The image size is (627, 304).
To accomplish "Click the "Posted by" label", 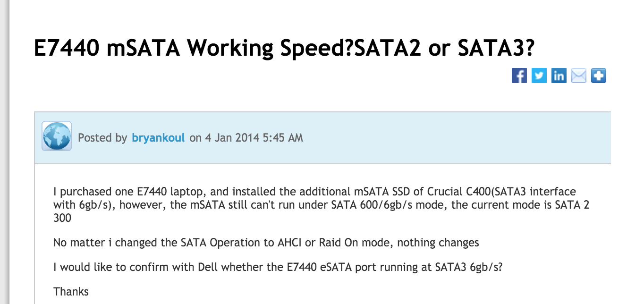I will click(x=102, y=138).
